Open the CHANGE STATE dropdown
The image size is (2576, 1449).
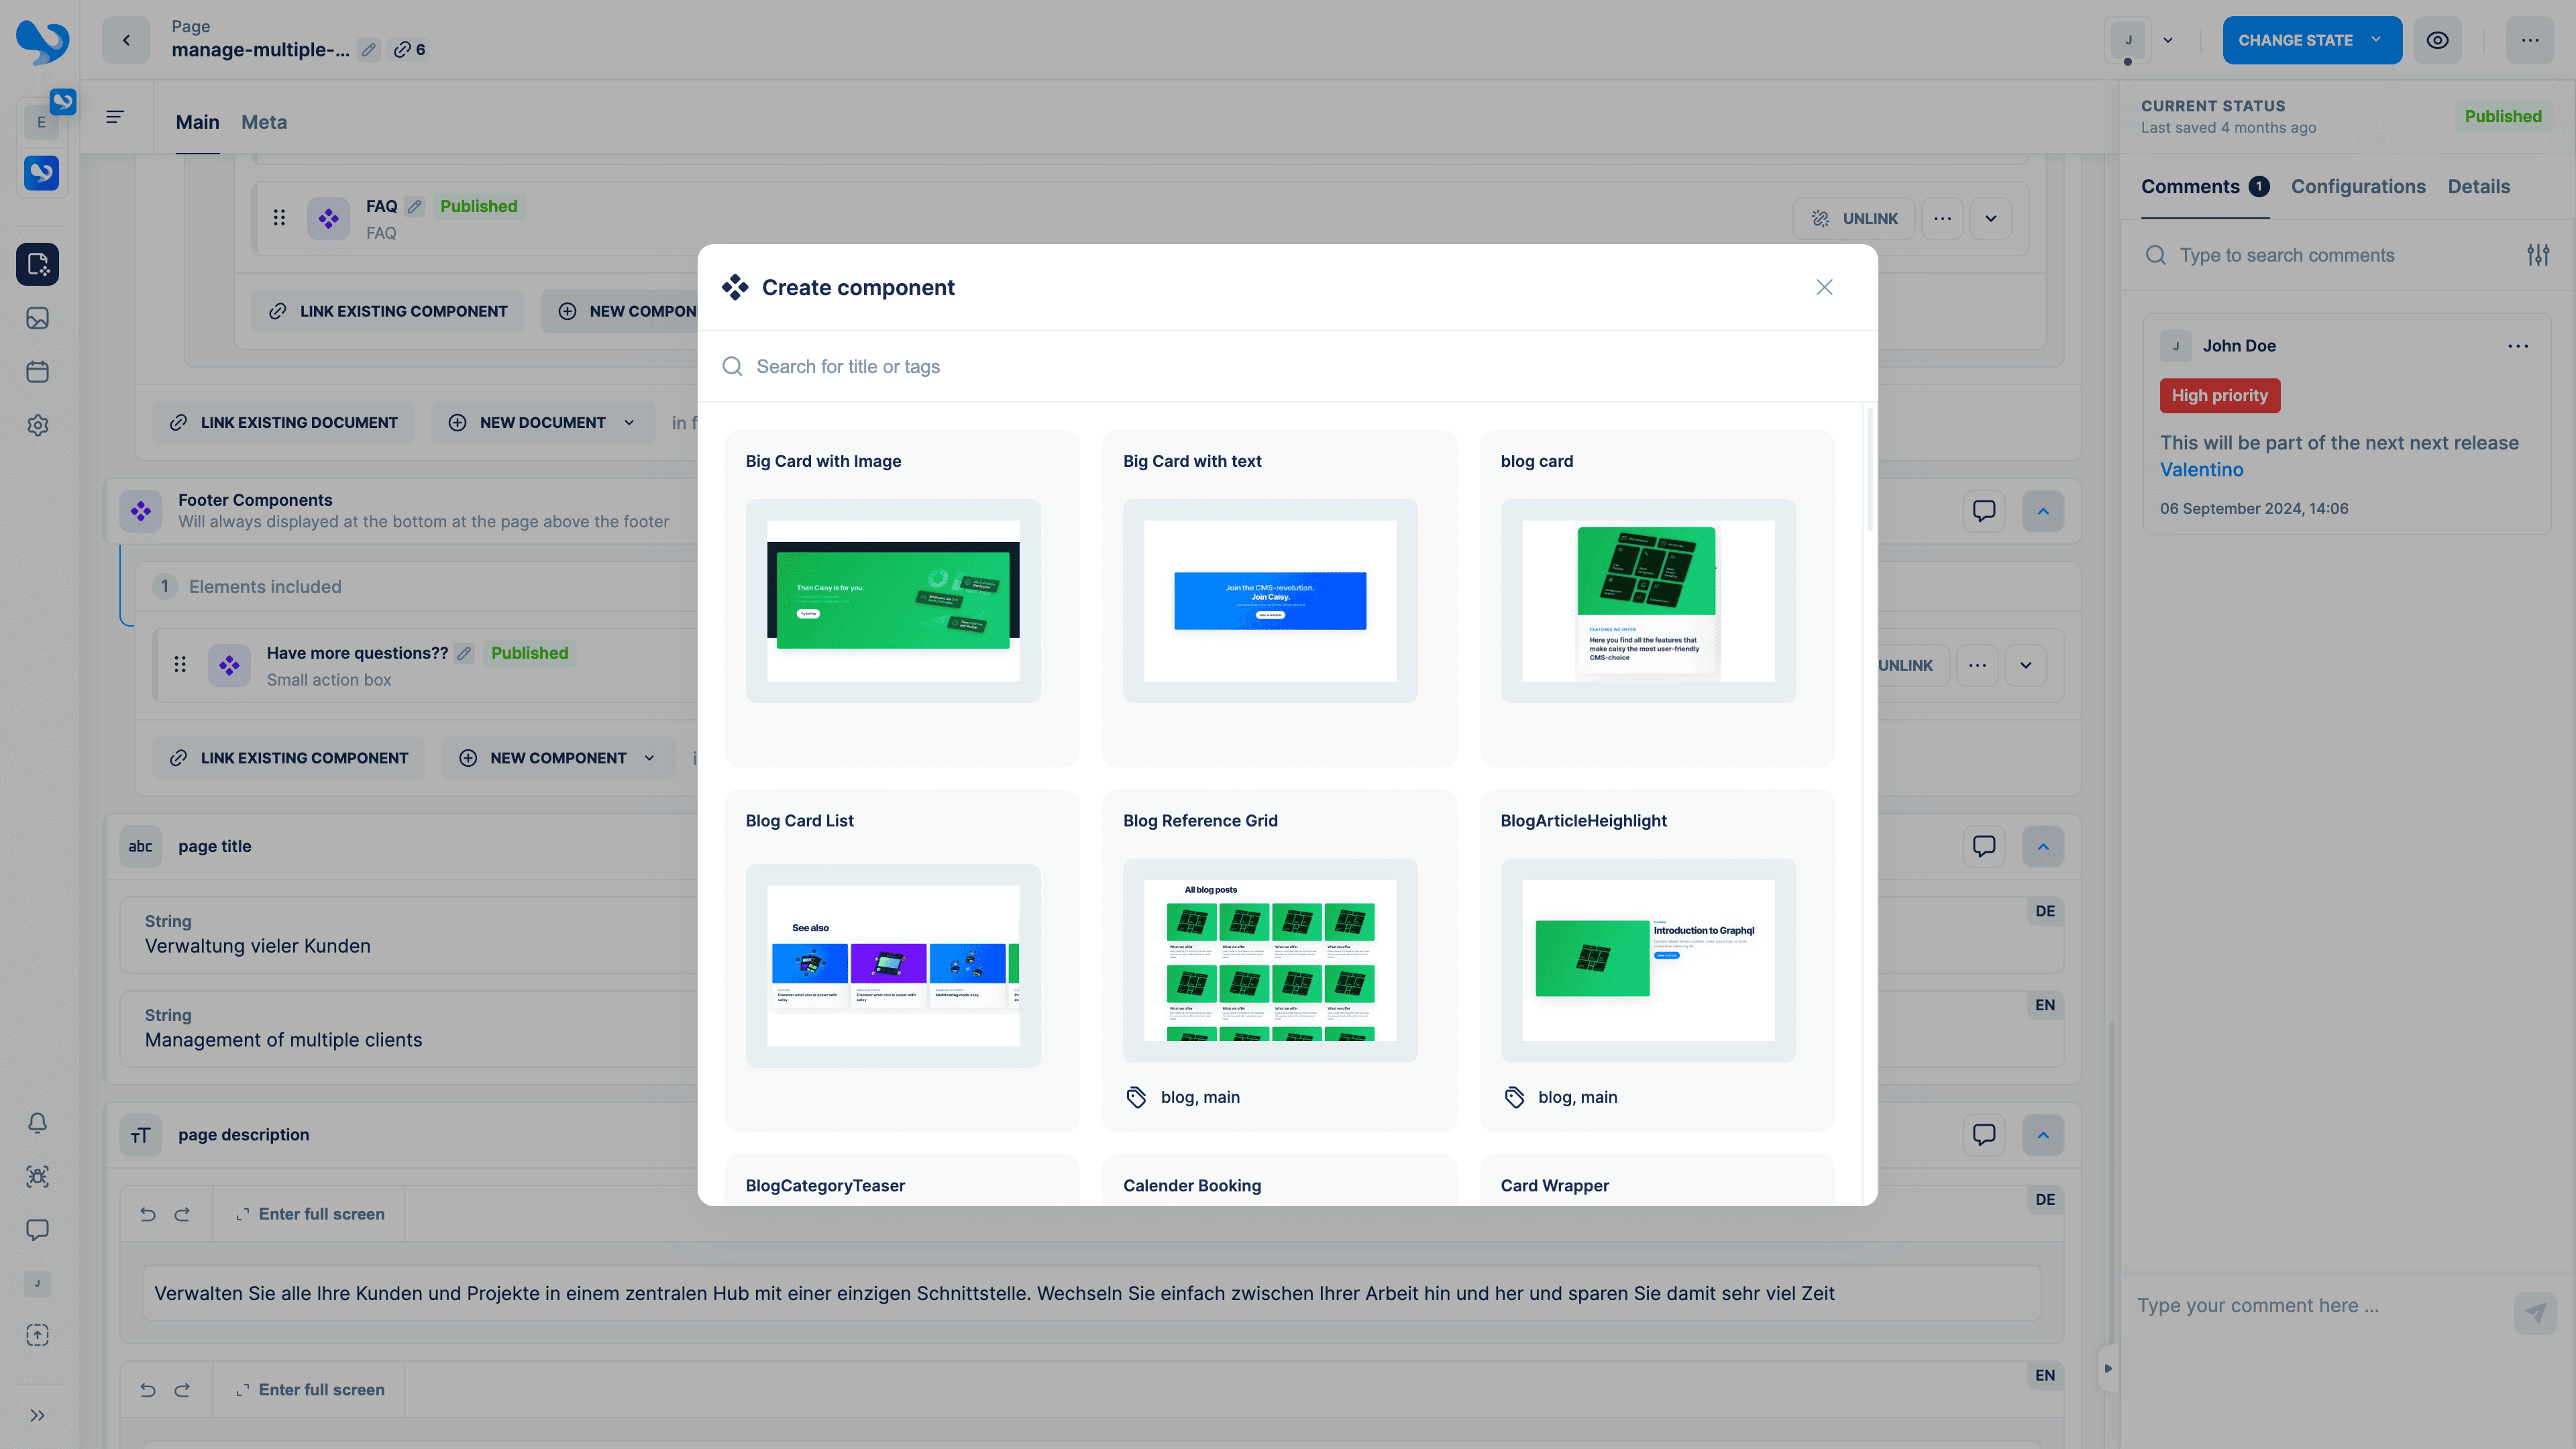pos(2311,40)
